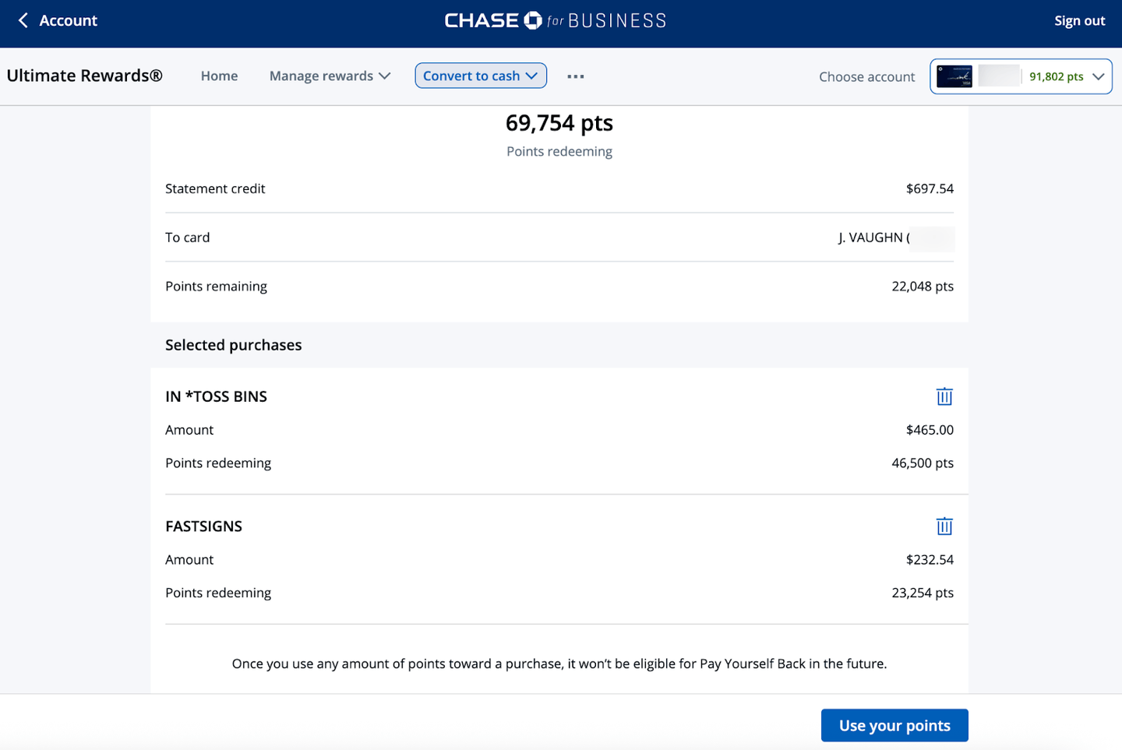Sign out of the account
This screenshot has height=750, width=1122.
1078,21
